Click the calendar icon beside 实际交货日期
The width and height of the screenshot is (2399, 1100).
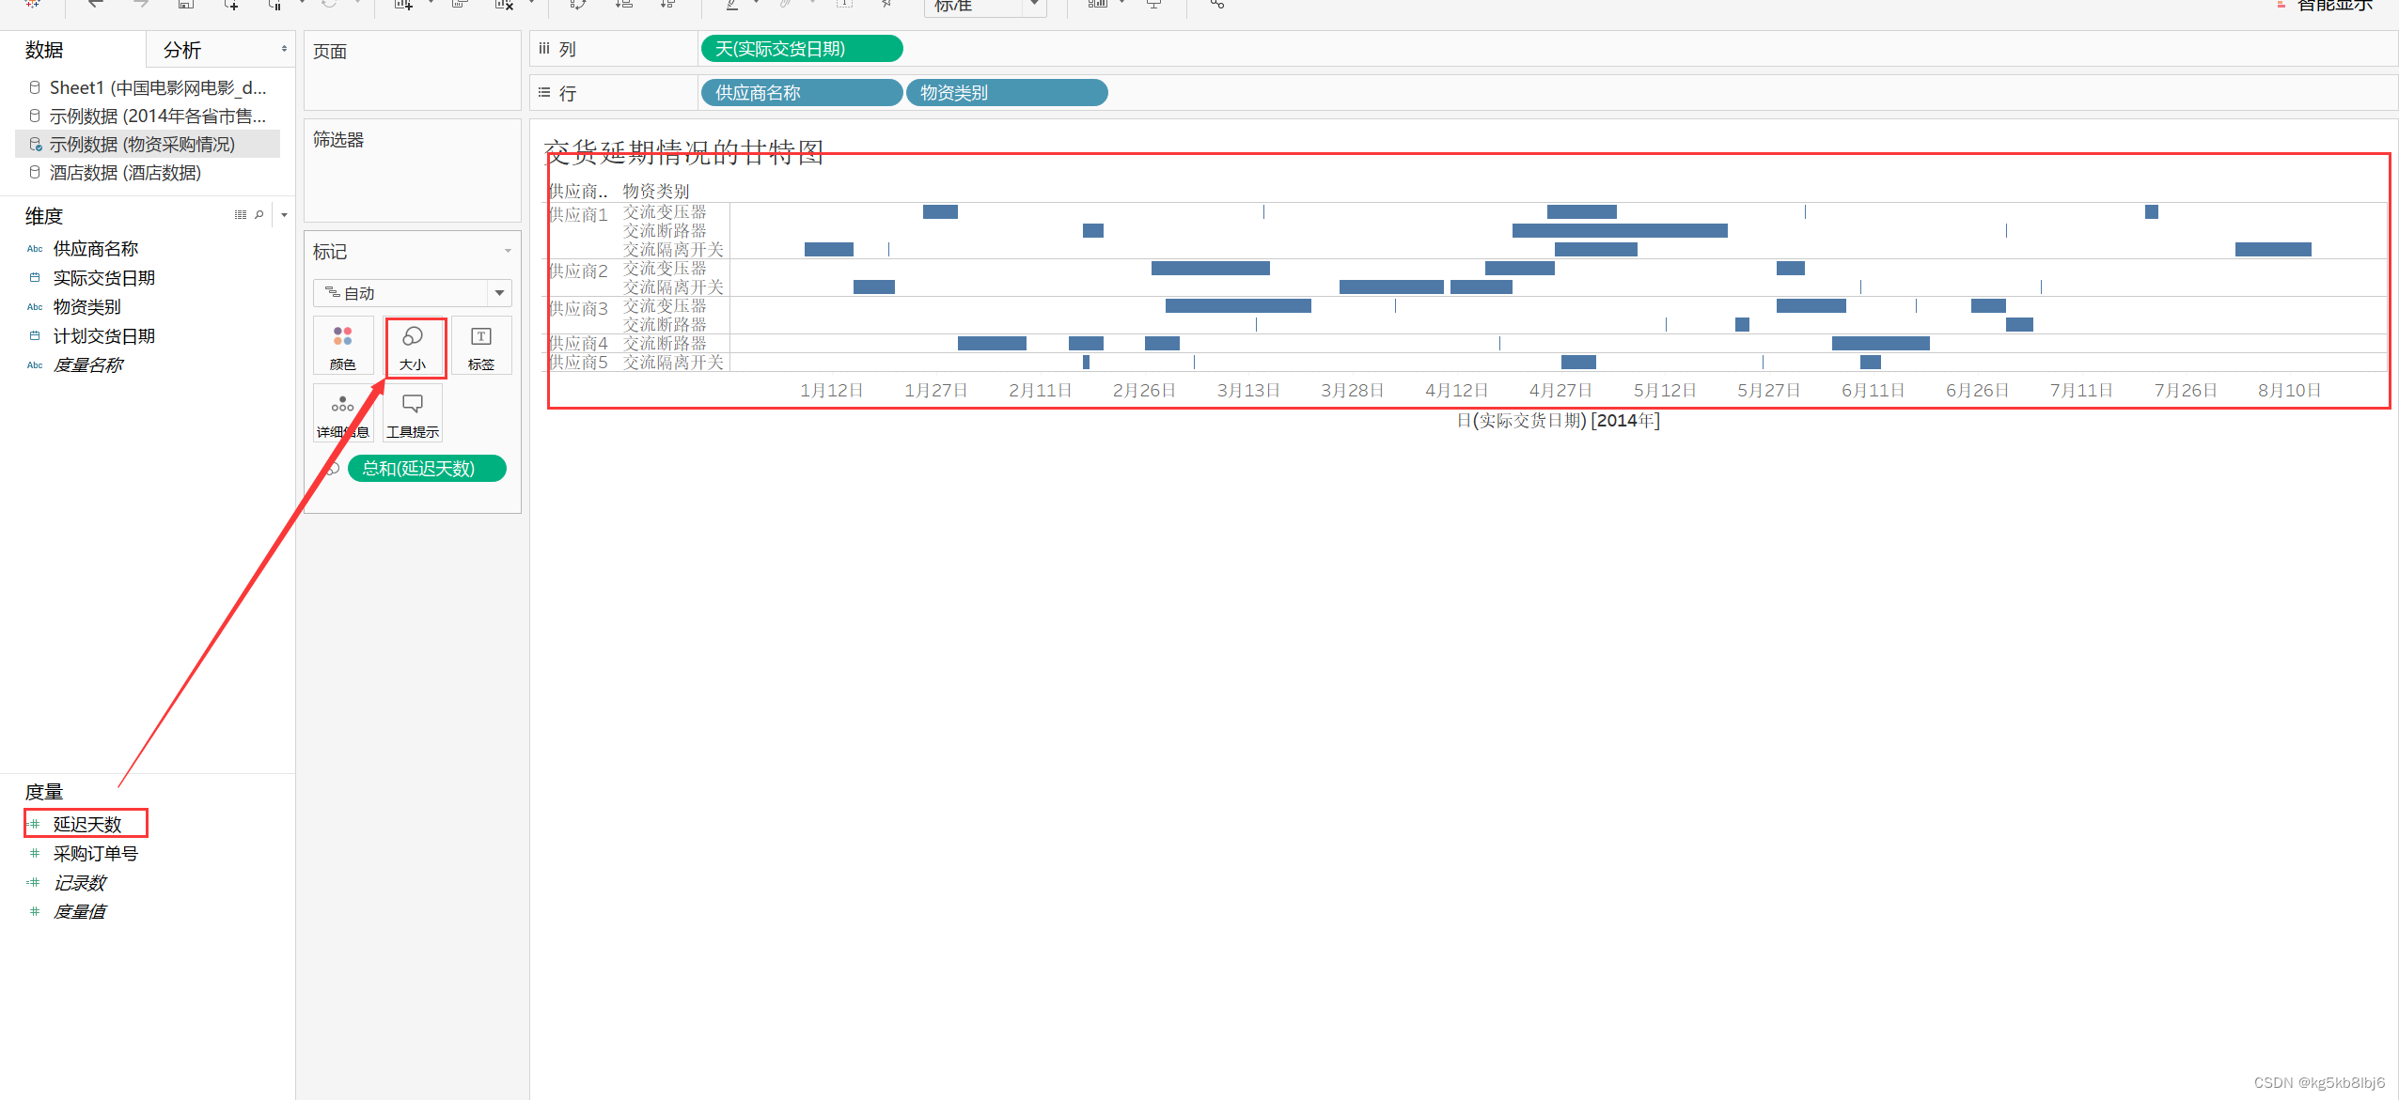pos(35,278)
